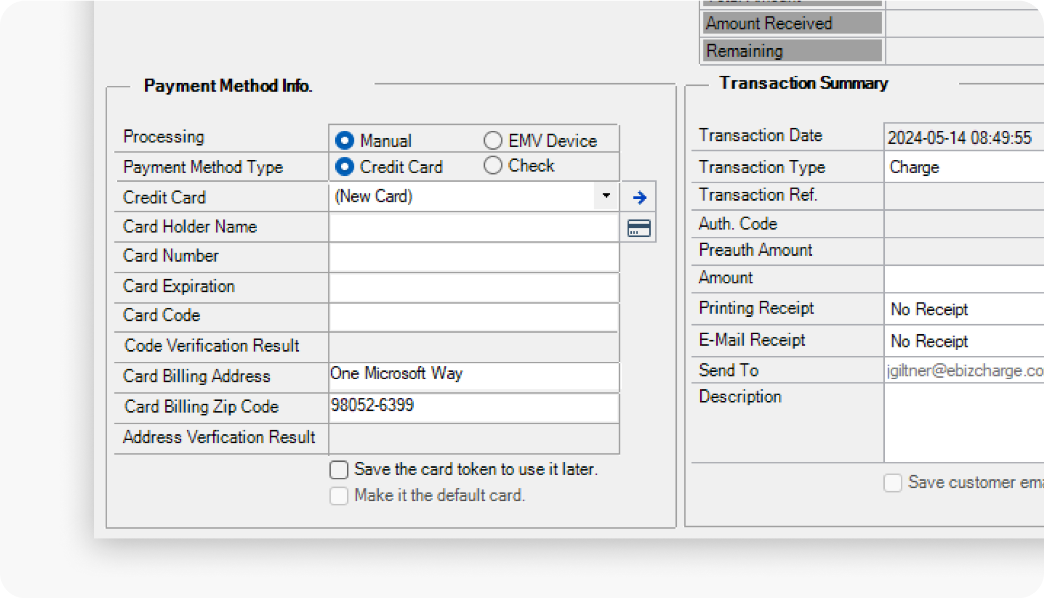The image size is (1044, 598).
Task: Click the Send To email field
Action: (x=963, y=370)
